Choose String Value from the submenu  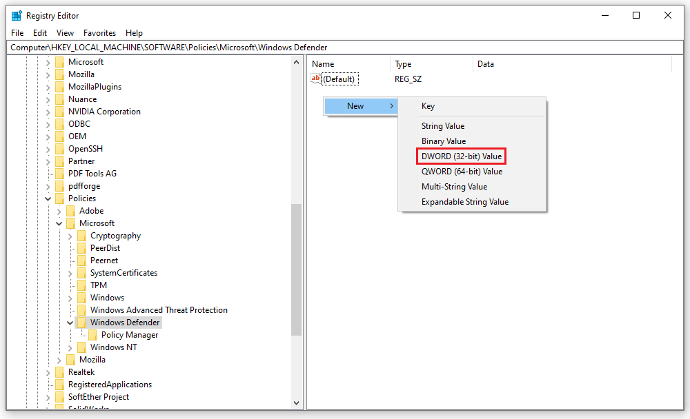pyautogui.click(x=472, y=126)
